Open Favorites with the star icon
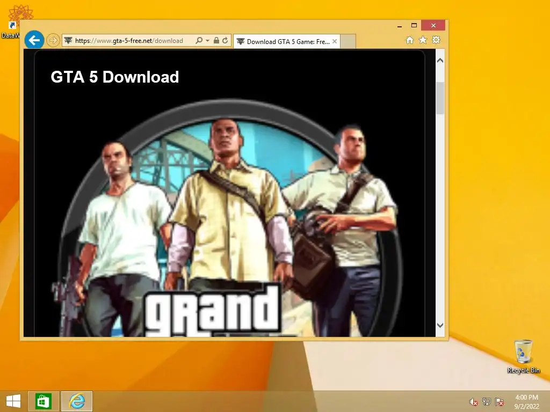This screenshot has height=412, width=550. 423,40
